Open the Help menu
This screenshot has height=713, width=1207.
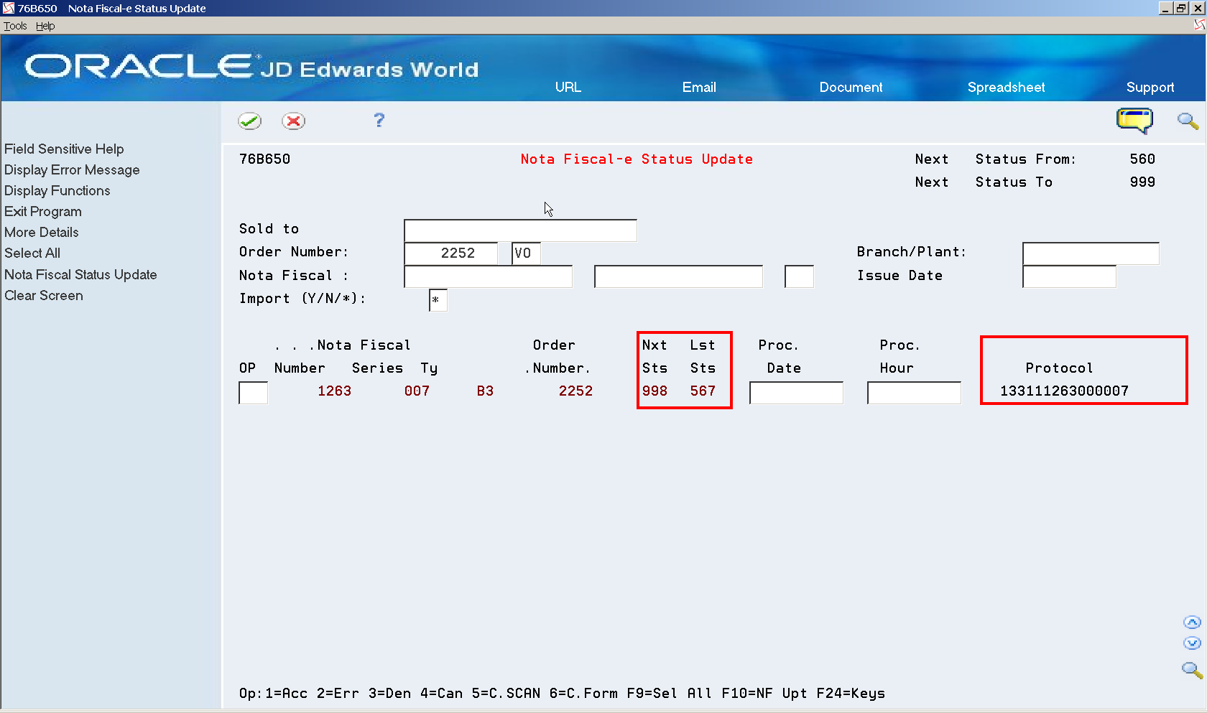(45, 26)
